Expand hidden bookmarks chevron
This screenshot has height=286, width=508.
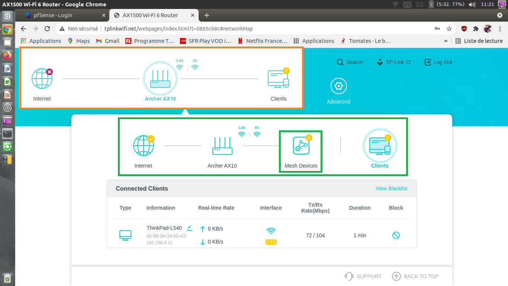click(x=446, y=41)
